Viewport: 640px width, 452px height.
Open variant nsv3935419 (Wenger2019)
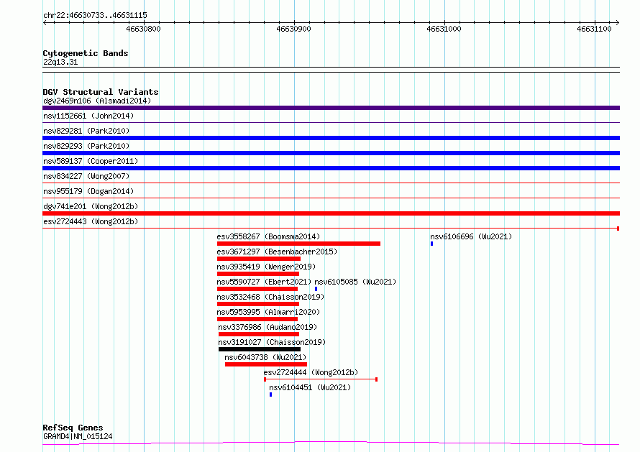click(x=266, y=267)
